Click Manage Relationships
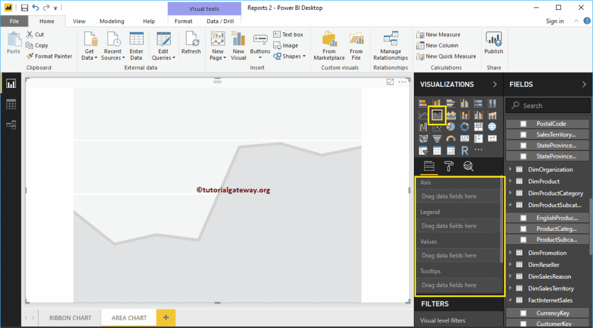The width and height of the screenshot is (593, 328). [x=391, y=46]
